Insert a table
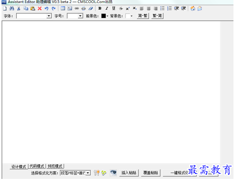The height and width of the screenshot is (182, 235). click(63, 8)
